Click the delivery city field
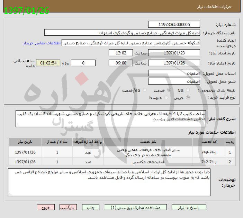The width and height of the screenshot is (243, 218). point(174,81)
